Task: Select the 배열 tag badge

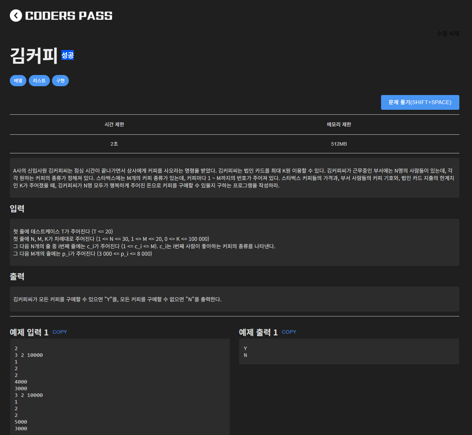Action: point(18,80)
